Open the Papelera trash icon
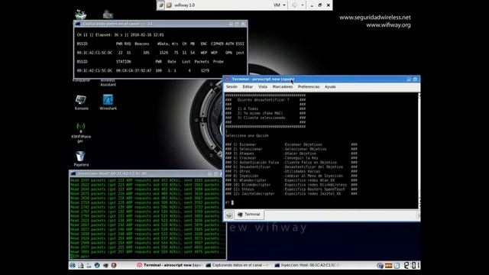 (x=81, y=158)
